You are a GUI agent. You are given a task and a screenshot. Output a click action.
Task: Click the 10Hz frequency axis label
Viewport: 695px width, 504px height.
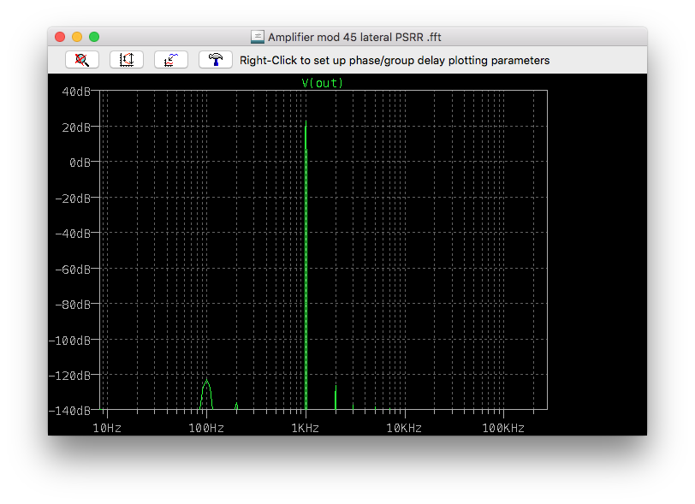107,428
